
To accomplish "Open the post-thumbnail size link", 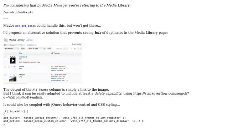I will click(59, 80).
